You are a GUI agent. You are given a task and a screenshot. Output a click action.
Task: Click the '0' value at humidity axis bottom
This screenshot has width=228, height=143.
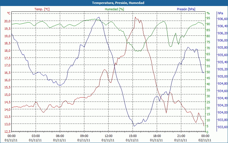[x=207, y=132]
